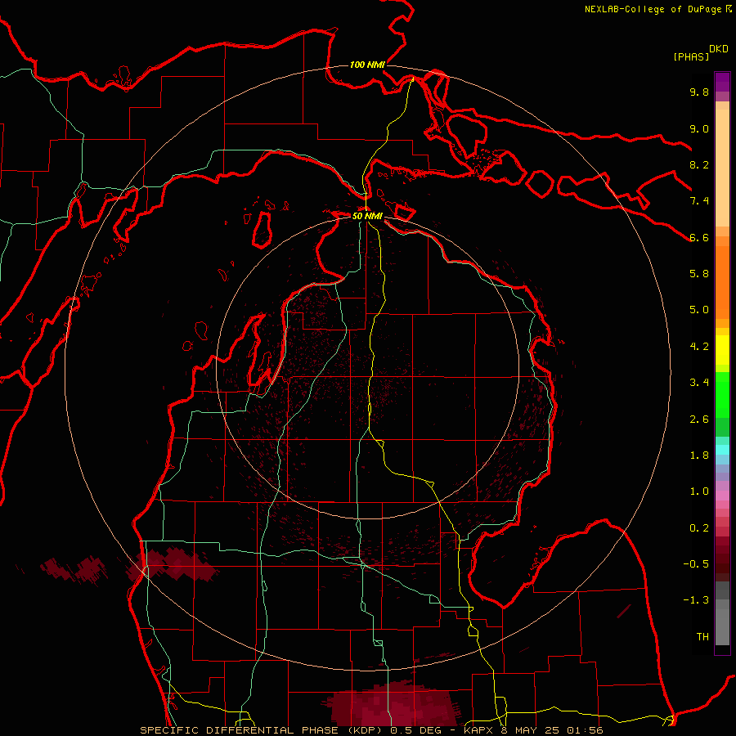Screen dimensions: 736x736
Task: Click the 100 NMI range ring label
Action: [x=367, y=65]
